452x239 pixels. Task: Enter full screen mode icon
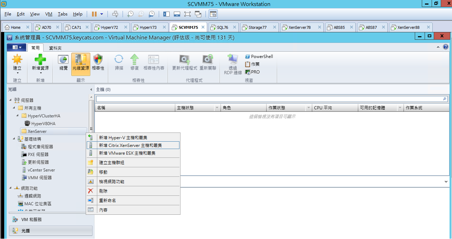click(x=188, y=14)
